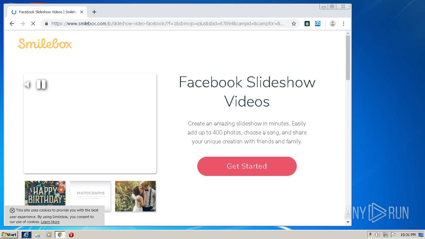
Task: Open the Chrome profile avatar
Action: point(333,24)
